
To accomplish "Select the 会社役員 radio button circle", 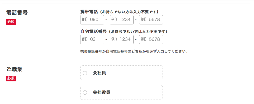I will (x=85, y=93).
